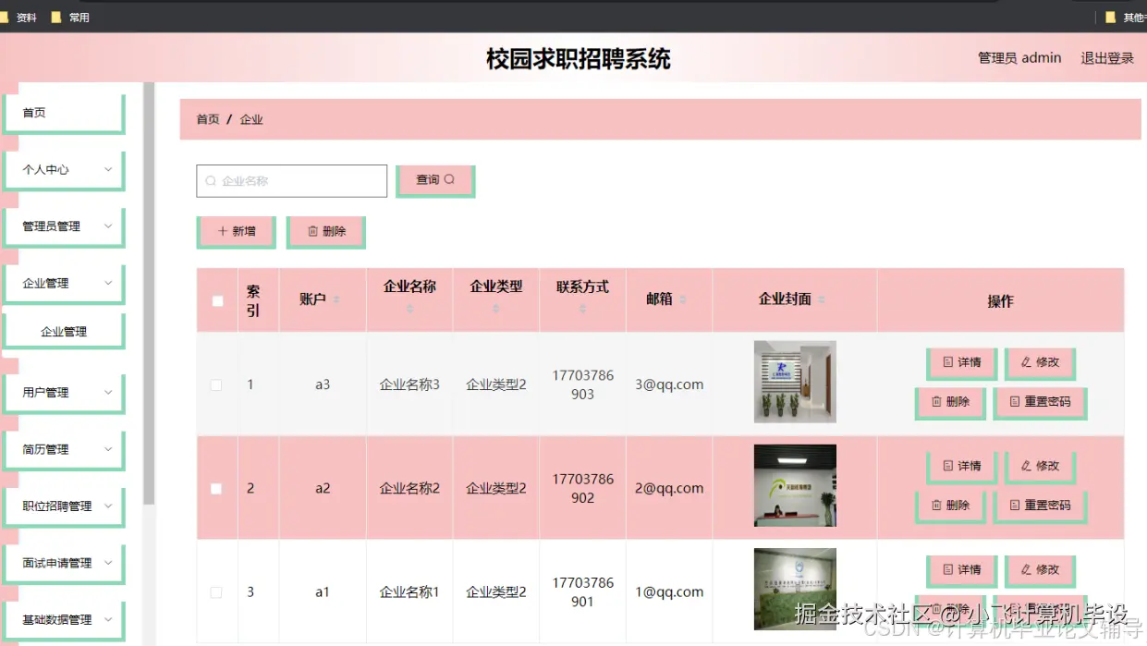
Task: Click email cell 3@qq.com
Action: [x=669, y=384]
